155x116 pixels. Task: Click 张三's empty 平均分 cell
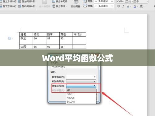(x=80, y=41)
